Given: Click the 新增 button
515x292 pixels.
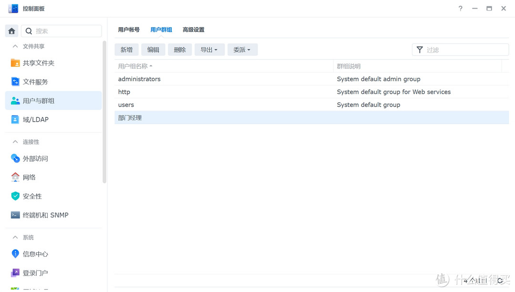Looking at the screenshot, I should click(126, 49).
